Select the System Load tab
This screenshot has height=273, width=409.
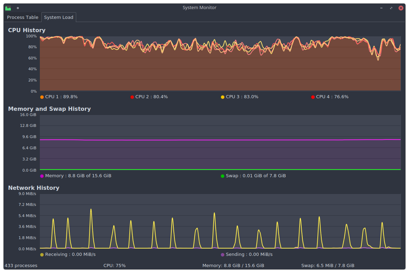point(58,17)
